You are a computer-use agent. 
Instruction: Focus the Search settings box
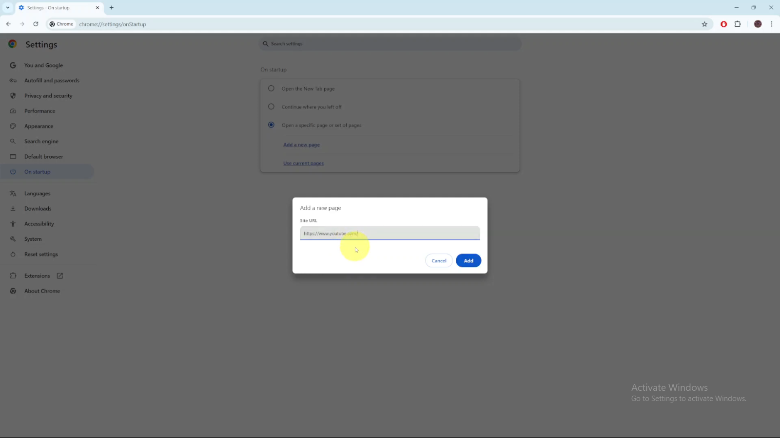pos(390,44)
